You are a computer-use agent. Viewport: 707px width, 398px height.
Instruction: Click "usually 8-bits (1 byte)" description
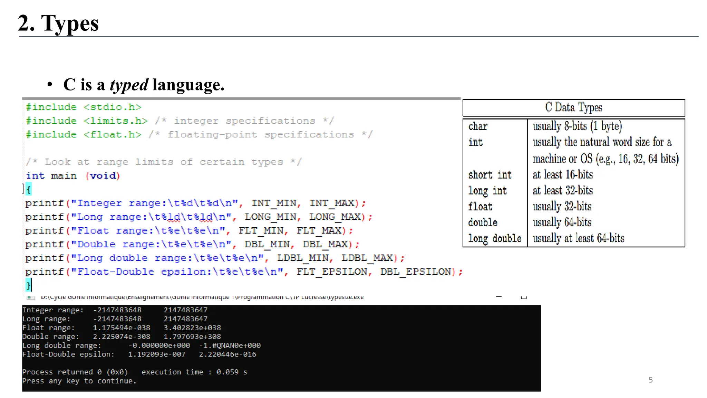[577, 126]
